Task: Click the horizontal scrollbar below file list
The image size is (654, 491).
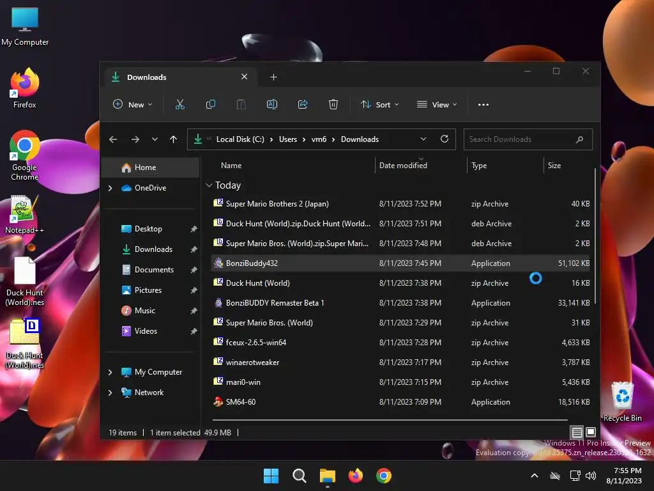Action: click(x=390, y=419)
